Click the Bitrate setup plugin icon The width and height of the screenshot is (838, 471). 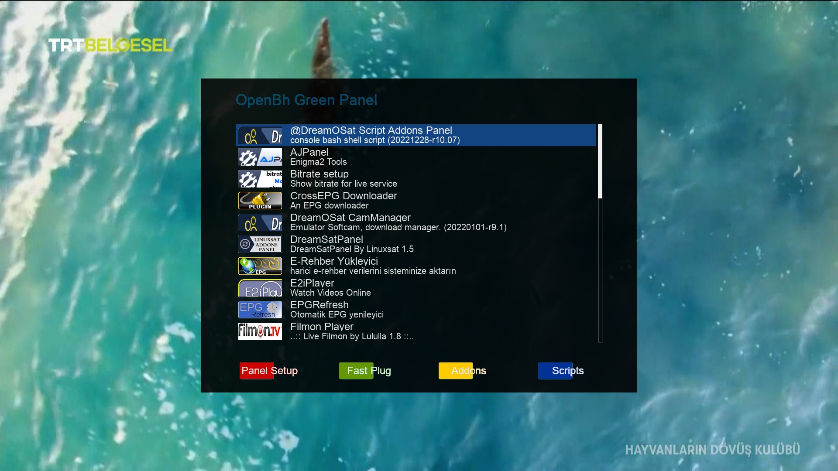[260, 179]
